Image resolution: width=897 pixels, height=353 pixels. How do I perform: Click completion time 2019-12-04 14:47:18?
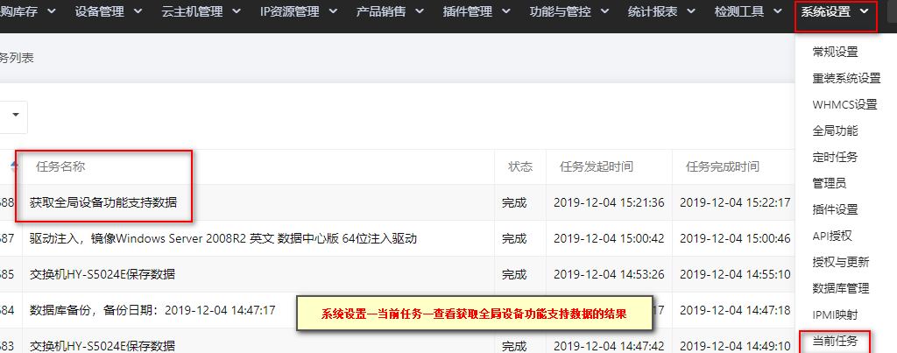735,310
